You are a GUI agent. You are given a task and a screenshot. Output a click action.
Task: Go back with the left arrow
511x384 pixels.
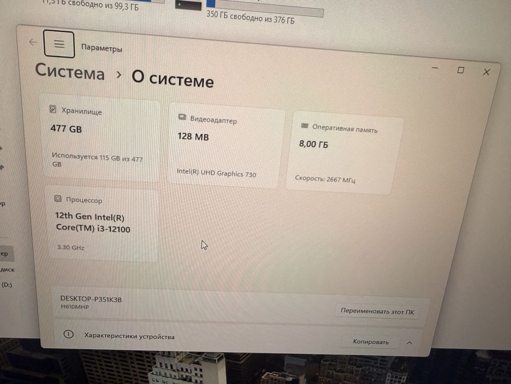click(x=33, y=42)
